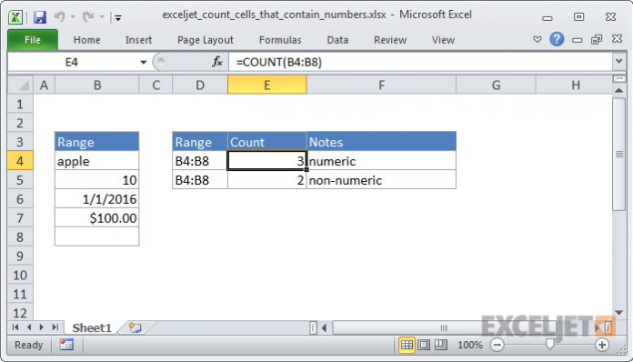Open the Data tab
Image resolution: width=633 pixels, height=362 pixels.
click(x=337, y=40)
